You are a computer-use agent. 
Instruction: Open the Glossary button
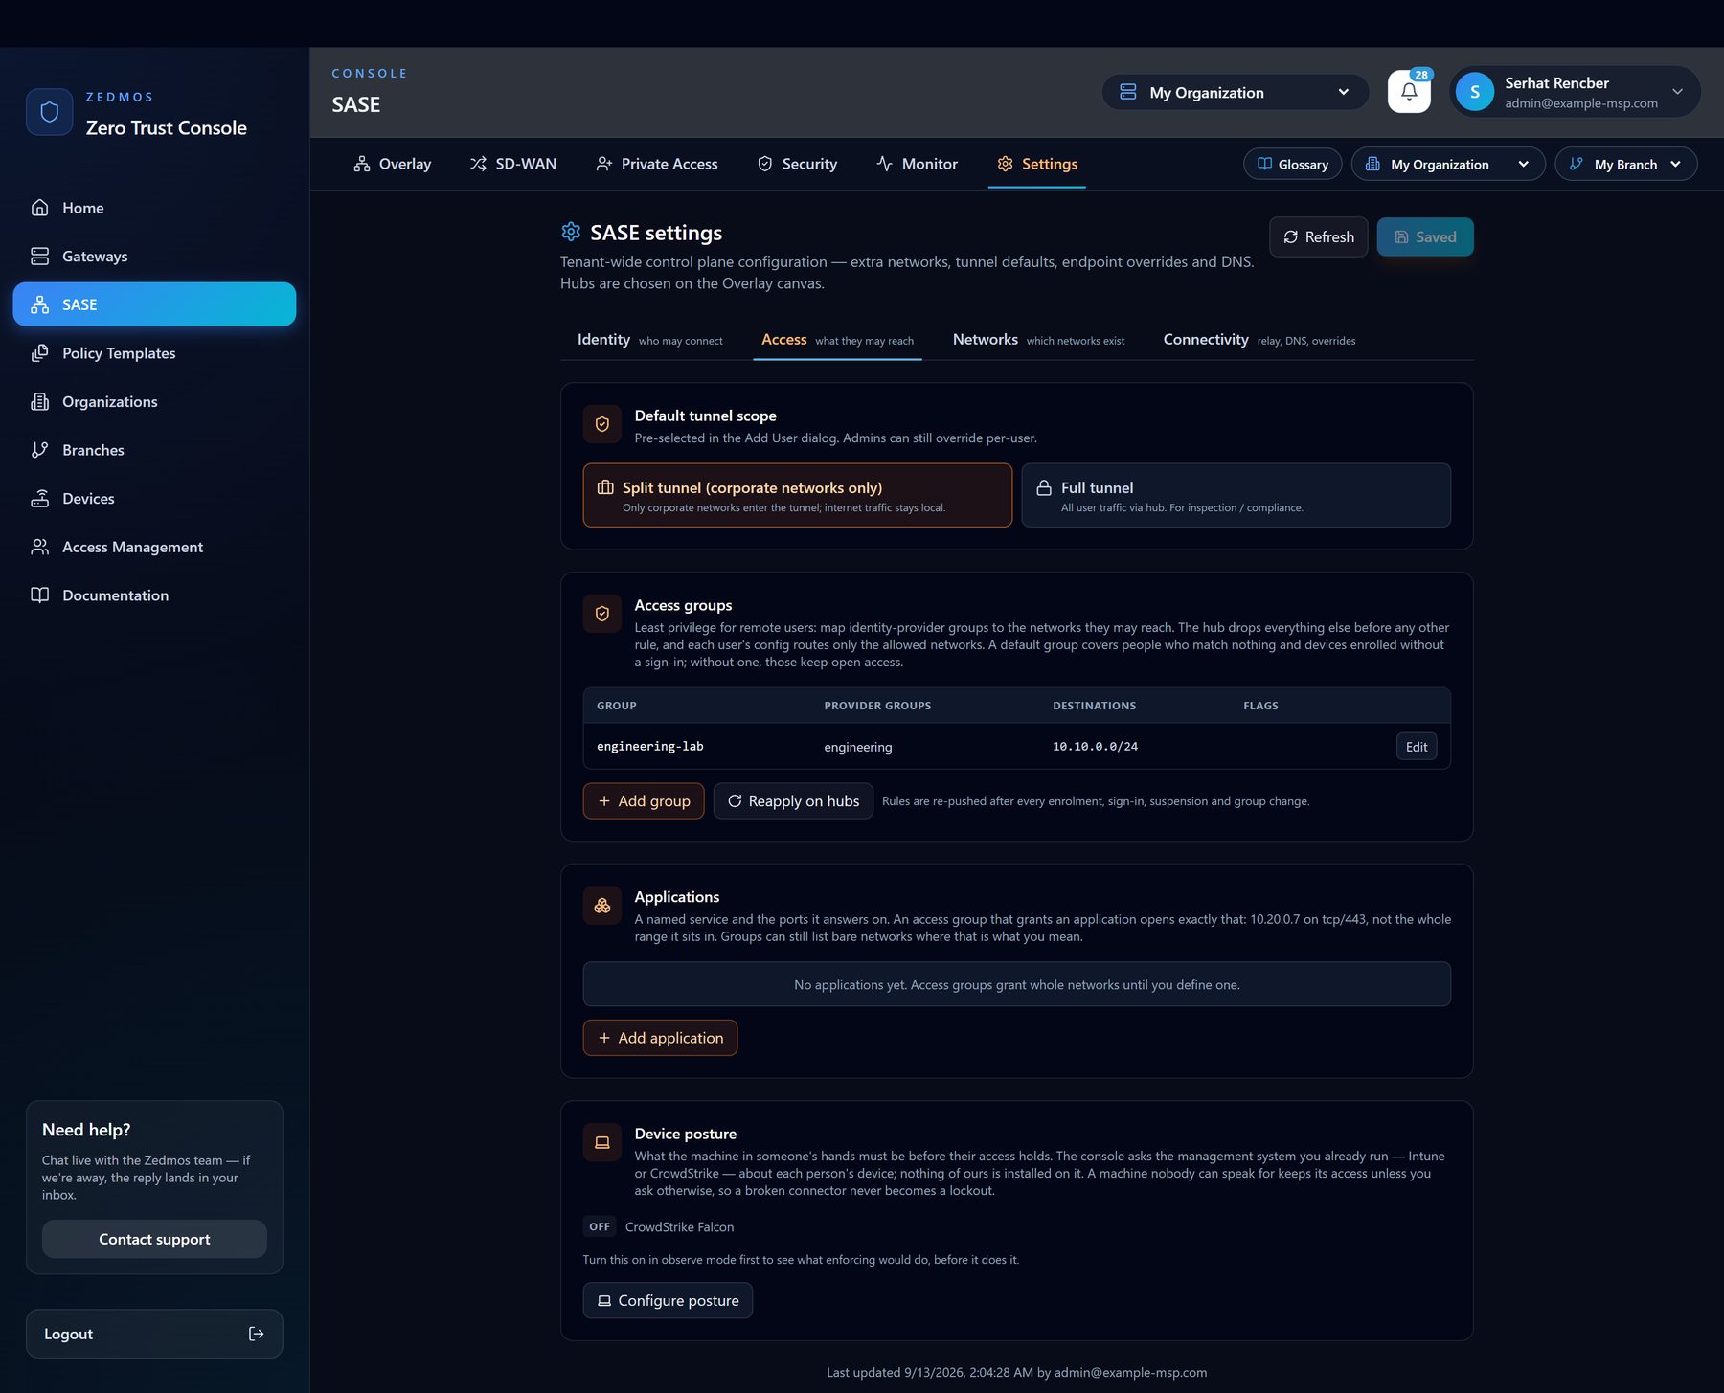point(1292,164)
